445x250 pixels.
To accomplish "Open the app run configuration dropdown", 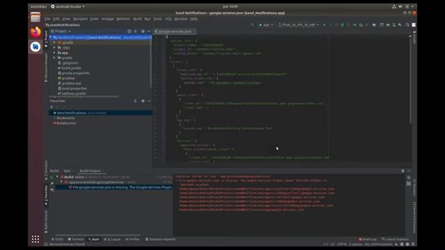I will coord(266,25).
